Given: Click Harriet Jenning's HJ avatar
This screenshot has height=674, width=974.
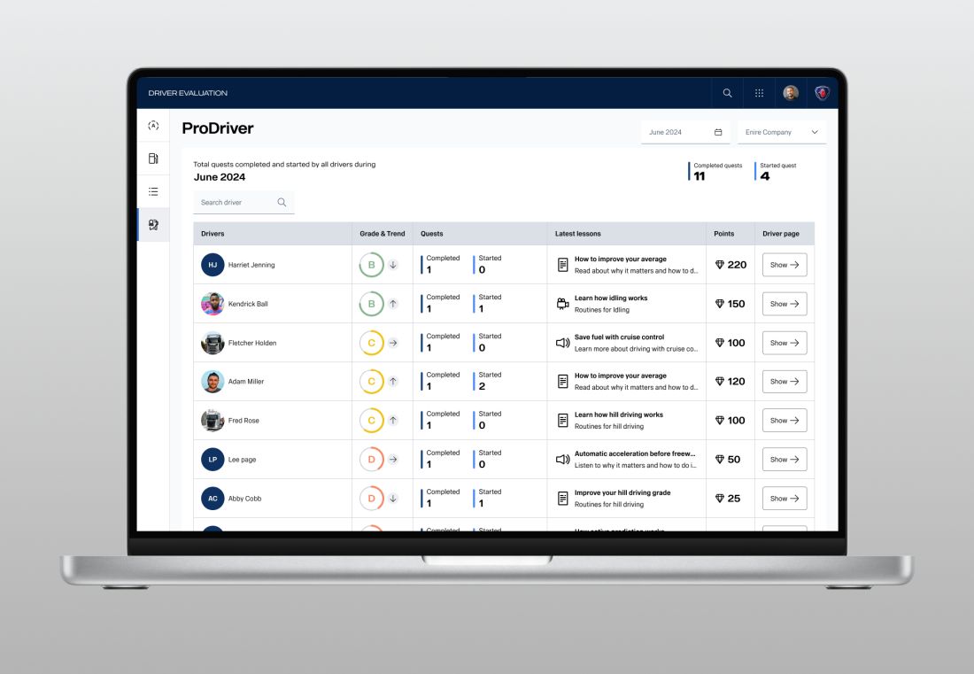Looking at the screenshot, I should point(213,265).
